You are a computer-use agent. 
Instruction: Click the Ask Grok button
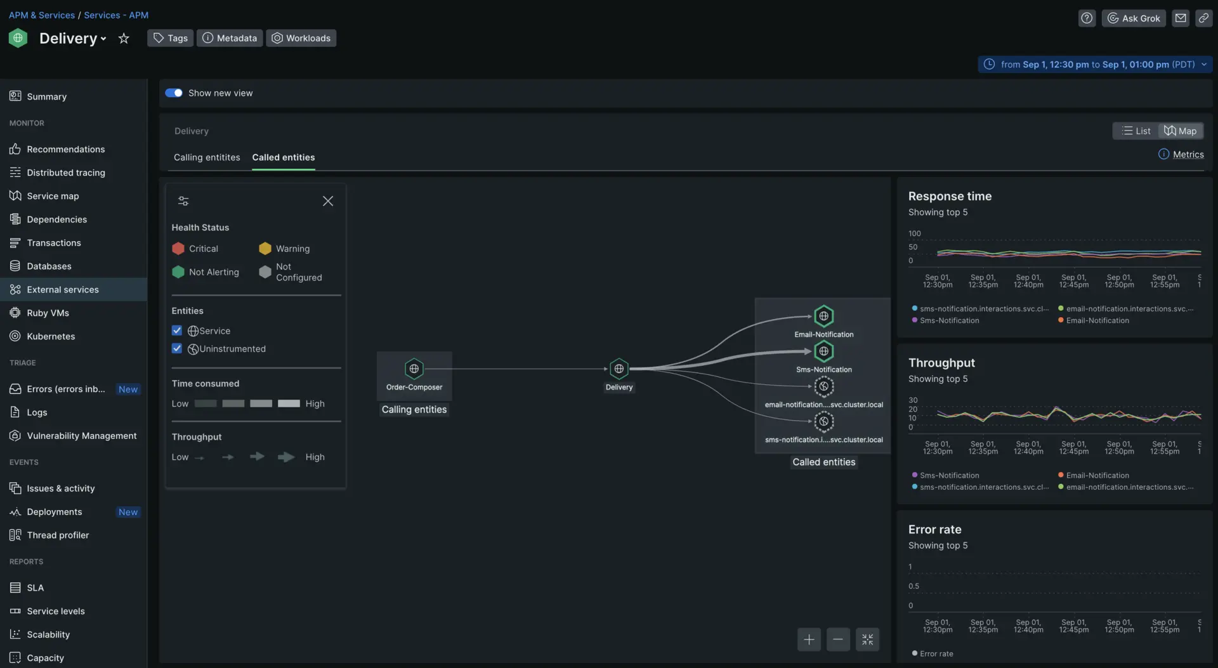point(1134,18)
